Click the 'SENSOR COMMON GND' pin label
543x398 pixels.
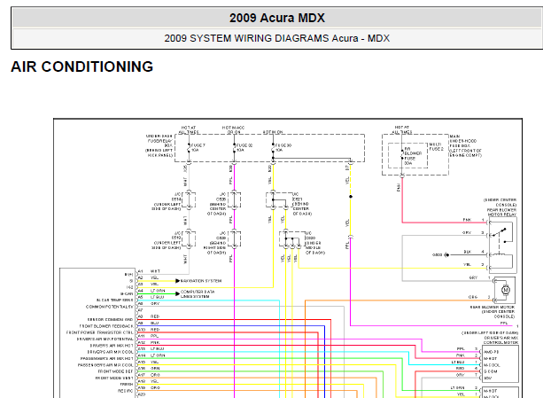pyautogui.click(x=111, y=319)
